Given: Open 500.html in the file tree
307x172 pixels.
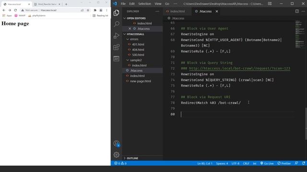Looking at the screenshot, I should click(138, 55).
